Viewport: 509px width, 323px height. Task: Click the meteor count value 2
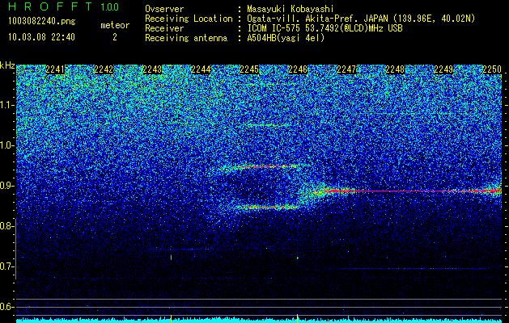[115, 37]
